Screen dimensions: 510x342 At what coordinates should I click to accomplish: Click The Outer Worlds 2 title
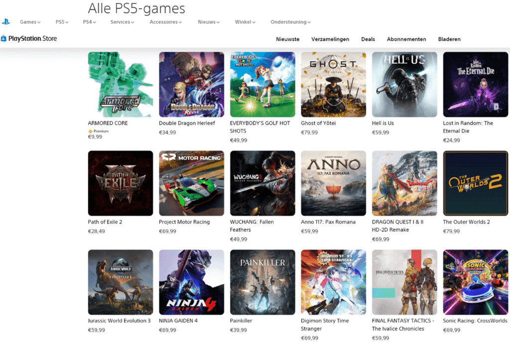(x=466, y=222)
